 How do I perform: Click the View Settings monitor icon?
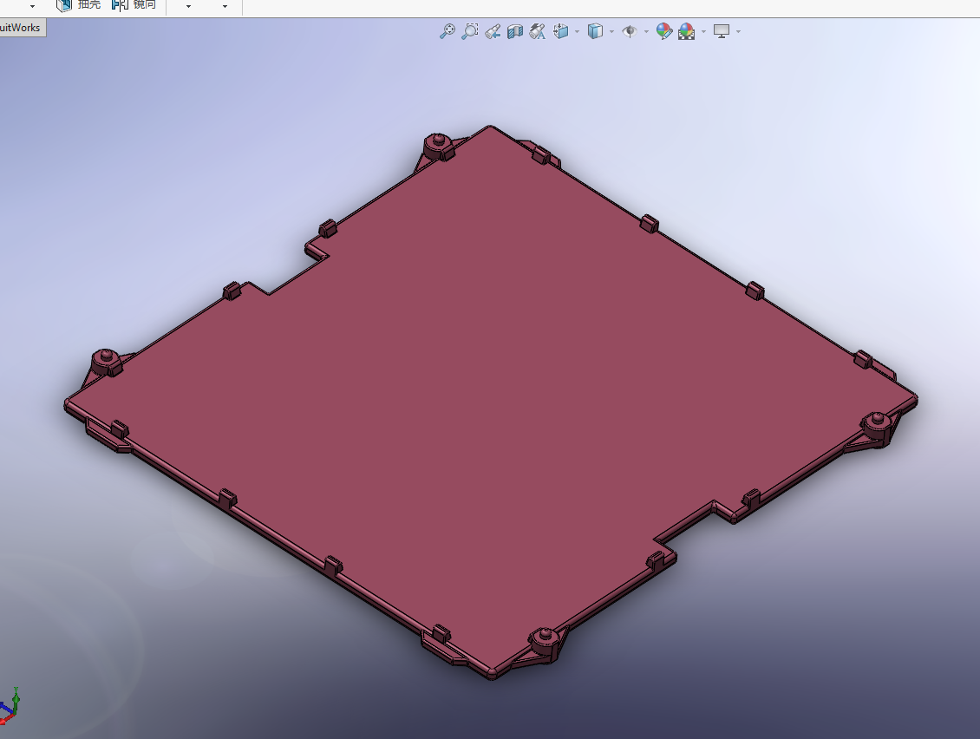[x=722, y=31]
